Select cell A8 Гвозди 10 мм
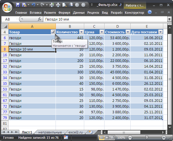The image size is (173, 141). point(32,49)
